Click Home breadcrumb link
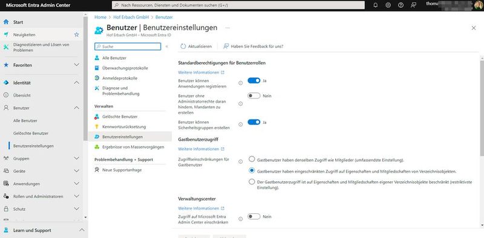 pos(100,18)
